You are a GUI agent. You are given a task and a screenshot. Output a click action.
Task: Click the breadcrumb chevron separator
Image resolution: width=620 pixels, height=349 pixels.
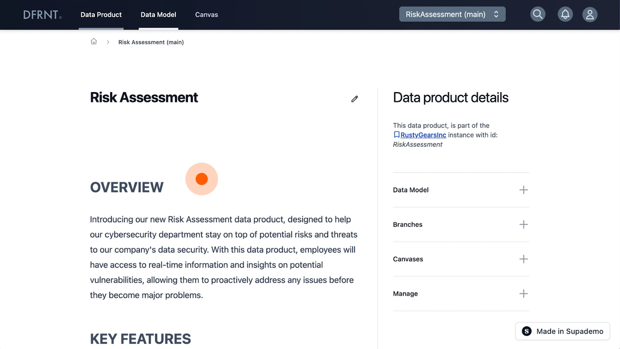click(108, 42)
